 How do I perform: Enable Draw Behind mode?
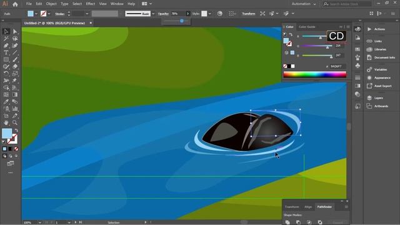tap(11, 156)
